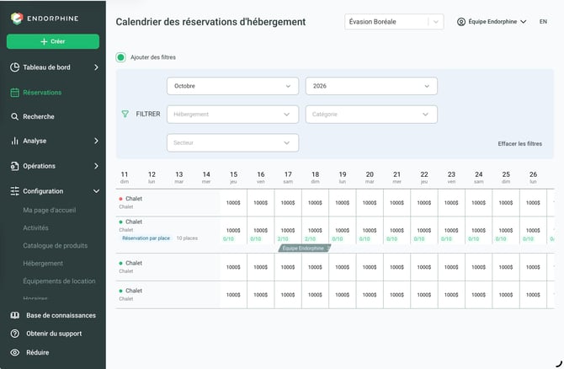Open the Évasion Boréale organization dropdown
The width and height of the screenshot is (564, 369).
point(394,22)
